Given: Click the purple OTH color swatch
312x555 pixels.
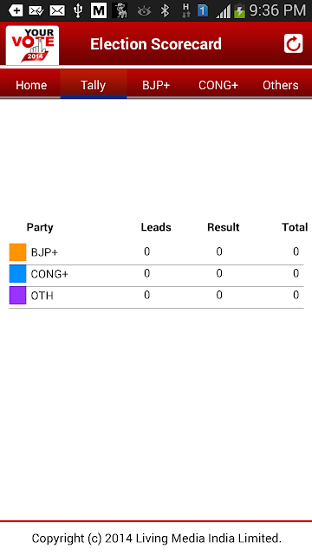Looking at the screenshot, I should click(x=17, y=295).
